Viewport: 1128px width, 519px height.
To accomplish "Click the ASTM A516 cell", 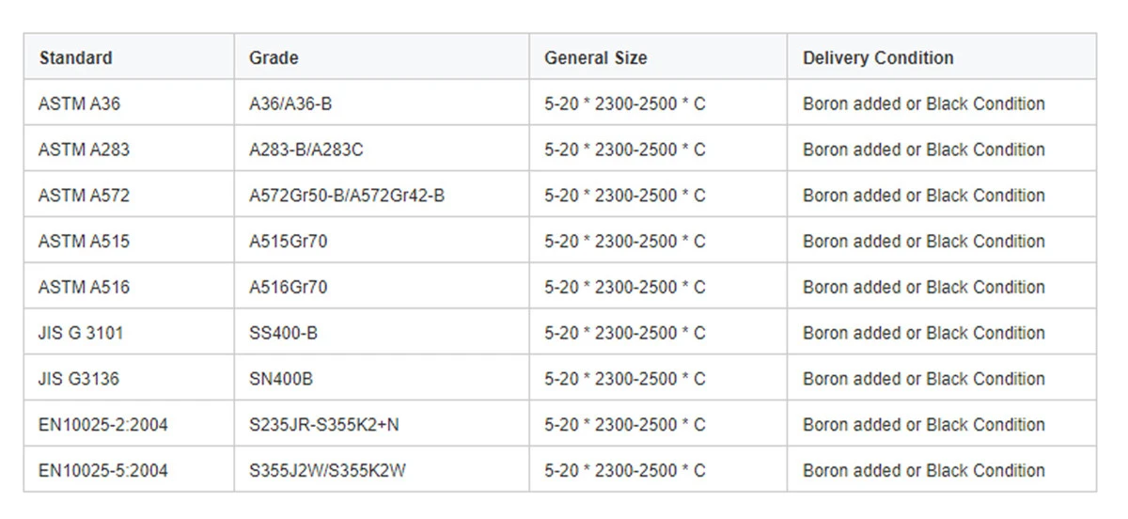I will (x=129, y=287).
